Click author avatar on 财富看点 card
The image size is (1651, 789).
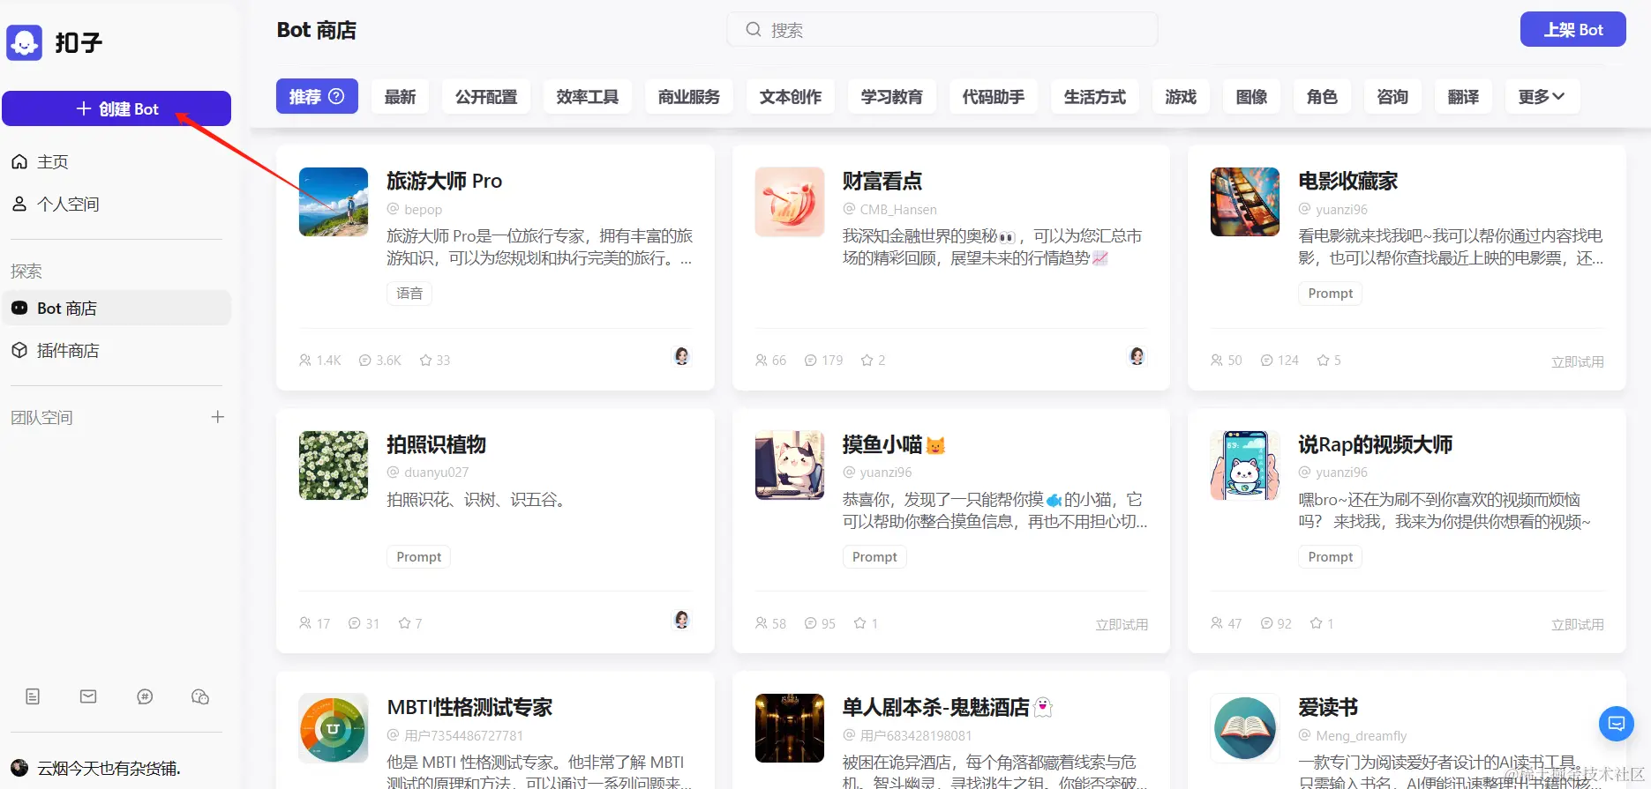pos(1137,356)
